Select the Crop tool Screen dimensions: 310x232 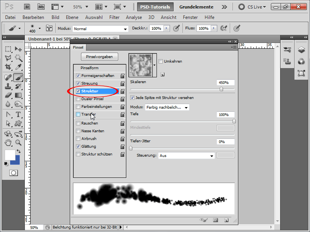click(8, 67)
